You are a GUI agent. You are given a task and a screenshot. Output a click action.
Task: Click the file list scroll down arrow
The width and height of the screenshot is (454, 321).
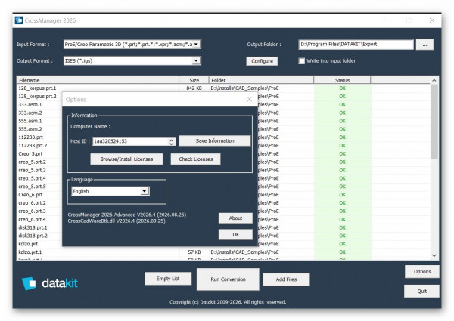[x=434, y=255]
